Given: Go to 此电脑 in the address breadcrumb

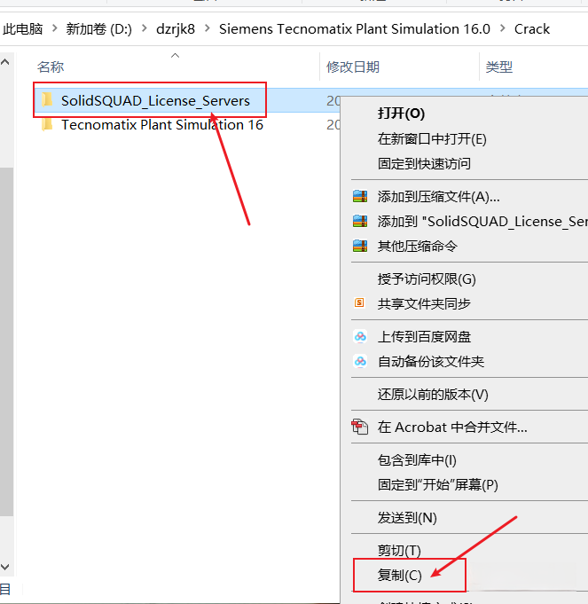Looking at the screenshot, I should click(23, 29).
